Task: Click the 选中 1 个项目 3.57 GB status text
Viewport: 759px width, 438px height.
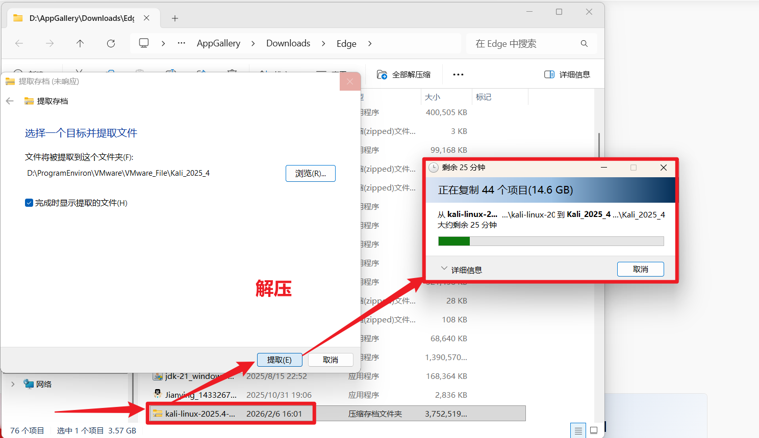Action: pos(96,430)
